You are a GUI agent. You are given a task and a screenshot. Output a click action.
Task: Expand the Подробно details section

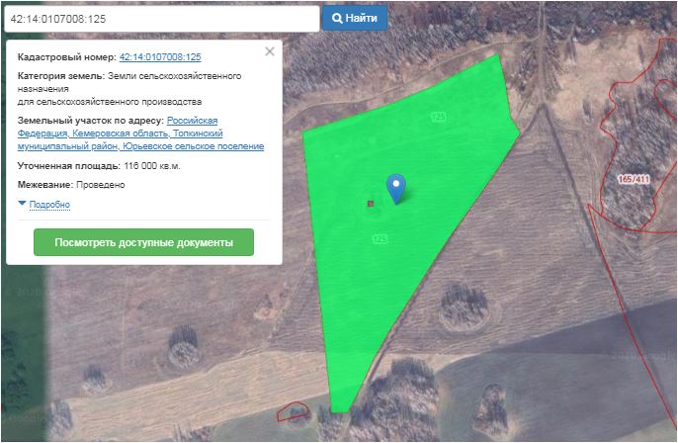[x=49, y=205]
